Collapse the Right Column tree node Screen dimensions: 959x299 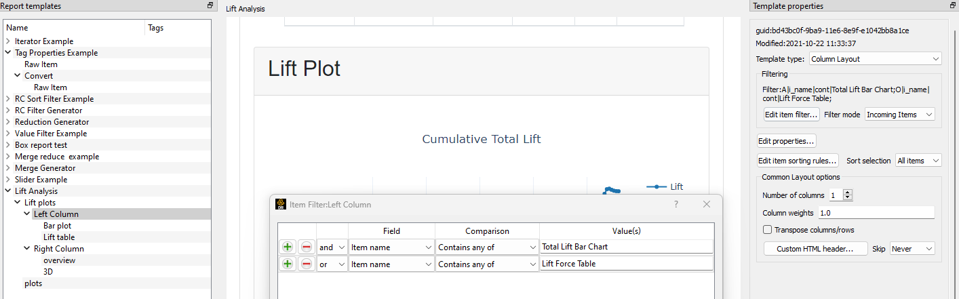tap(27, 249)
